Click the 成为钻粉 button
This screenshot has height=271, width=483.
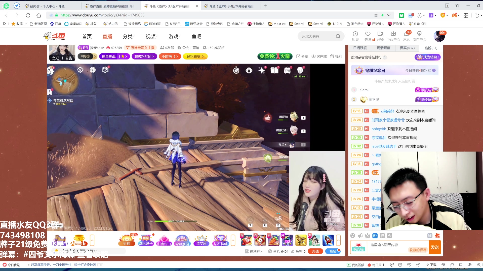pyautogui.click(x=428, y=57)
